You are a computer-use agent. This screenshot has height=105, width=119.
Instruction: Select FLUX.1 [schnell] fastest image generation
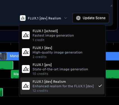[x=62, y=35]
